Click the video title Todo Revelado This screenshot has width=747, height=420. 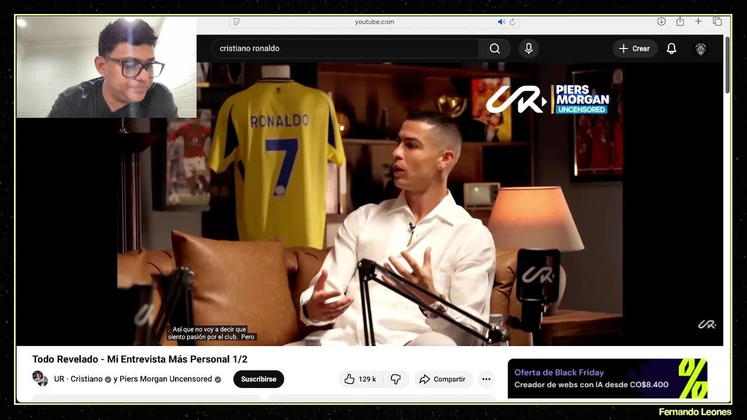pos(140,359)
